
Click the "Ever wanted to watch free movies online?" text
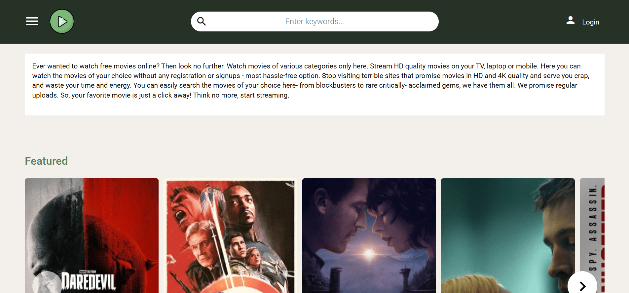[96, 66]
